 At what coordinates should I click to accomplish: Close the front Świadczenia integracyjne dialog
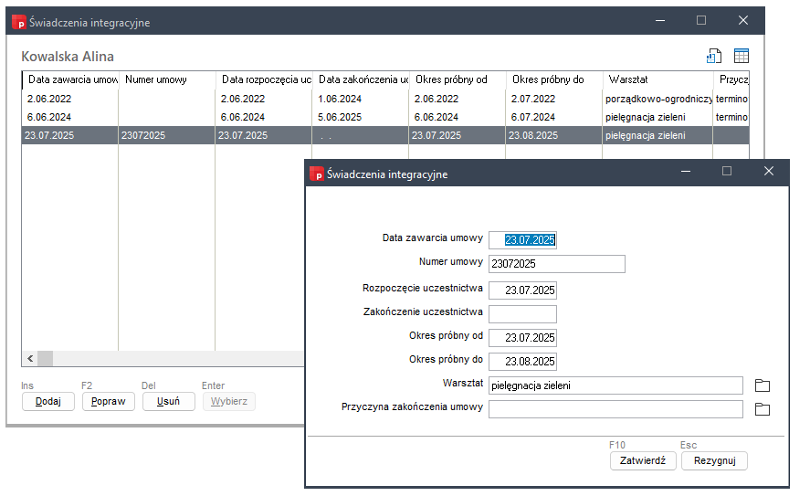769,171
